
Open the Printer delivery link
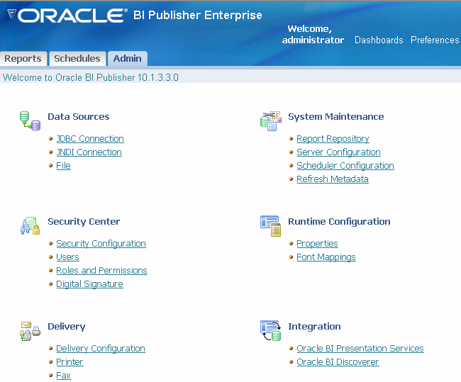[70, 362]
